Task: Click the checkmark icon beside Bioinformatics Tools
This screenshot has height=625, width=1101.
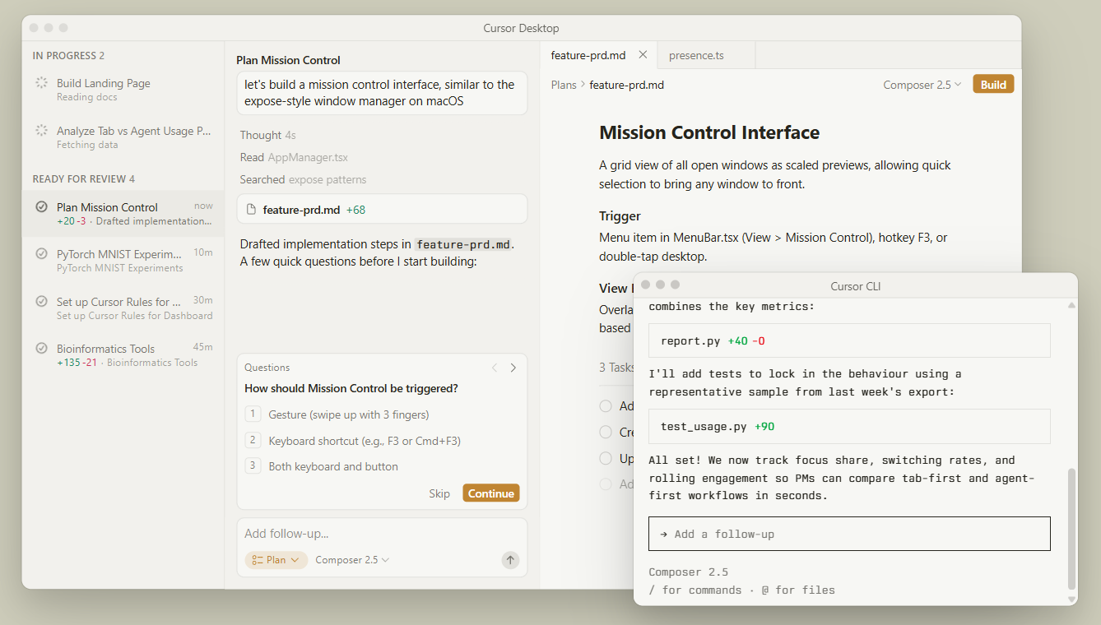Action: (41, 349)
